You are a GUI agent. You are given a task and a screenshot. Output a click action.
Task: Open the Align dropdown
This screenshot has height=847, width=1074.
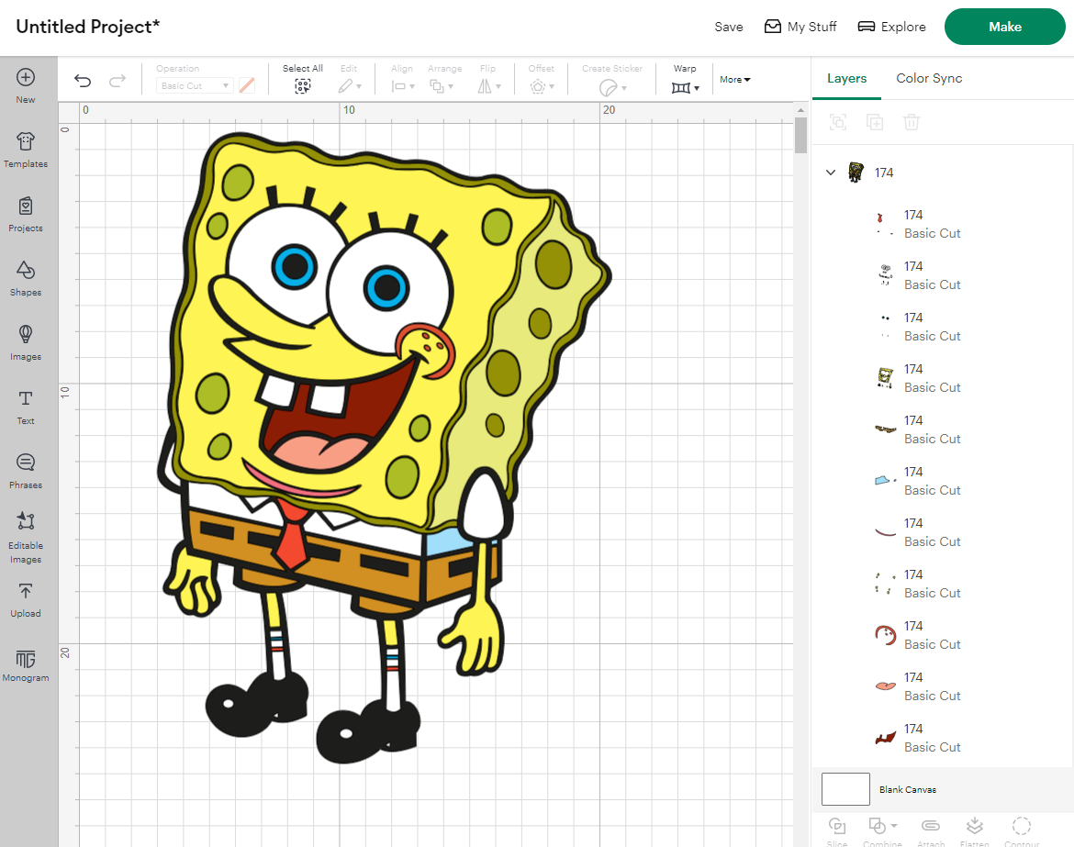click(403, 86)
